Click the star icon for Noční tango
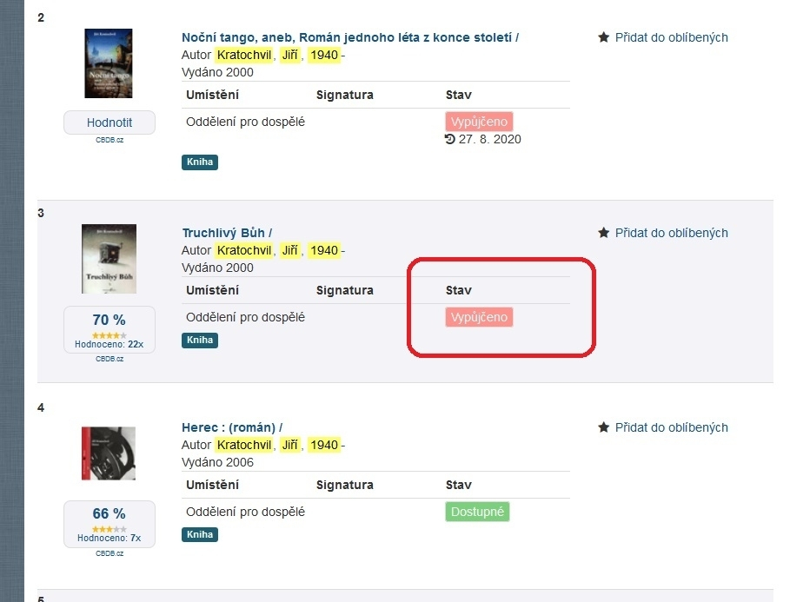810x602 pixels. [603, 37]
